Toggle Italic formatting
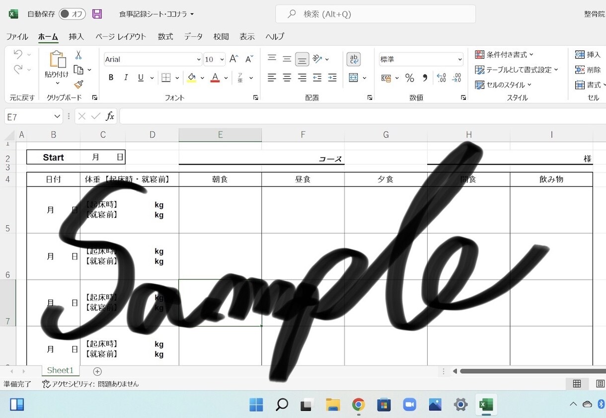The height and width of the screenshot is (418, 606). click(x=126, y=78)
